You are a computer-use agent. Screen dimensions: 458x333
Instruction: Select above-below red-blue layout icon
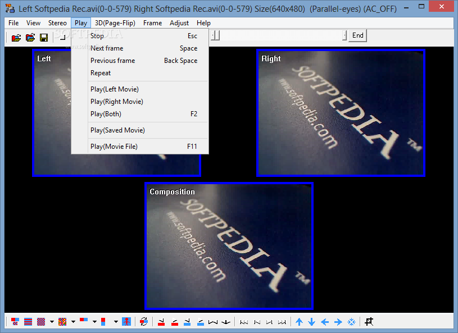click(x=103, y=322)
